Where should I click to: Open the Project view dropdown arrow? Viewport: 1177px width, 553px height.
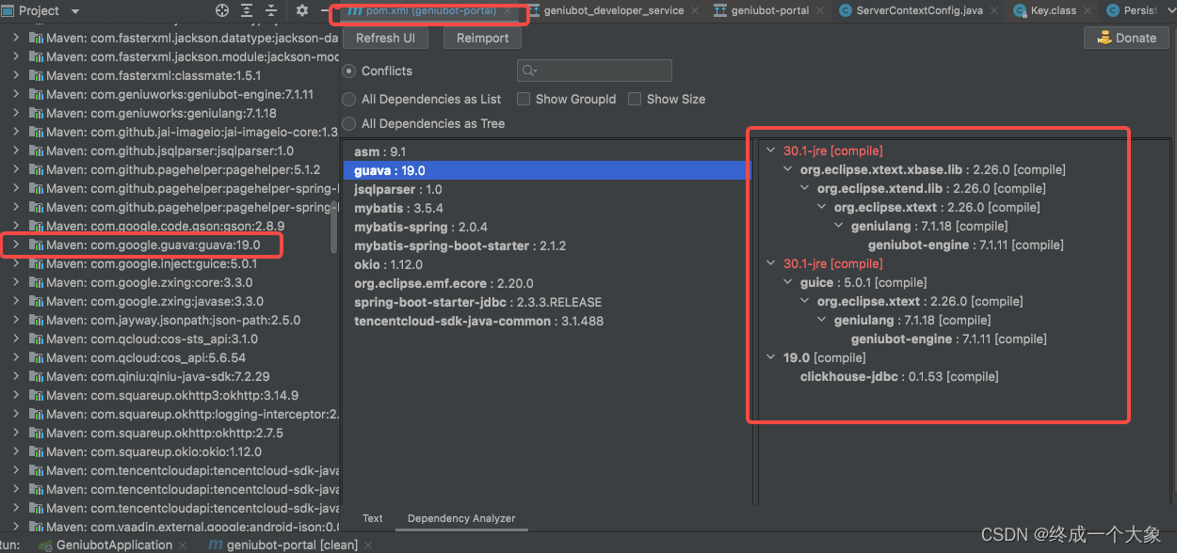pos(75,11)
